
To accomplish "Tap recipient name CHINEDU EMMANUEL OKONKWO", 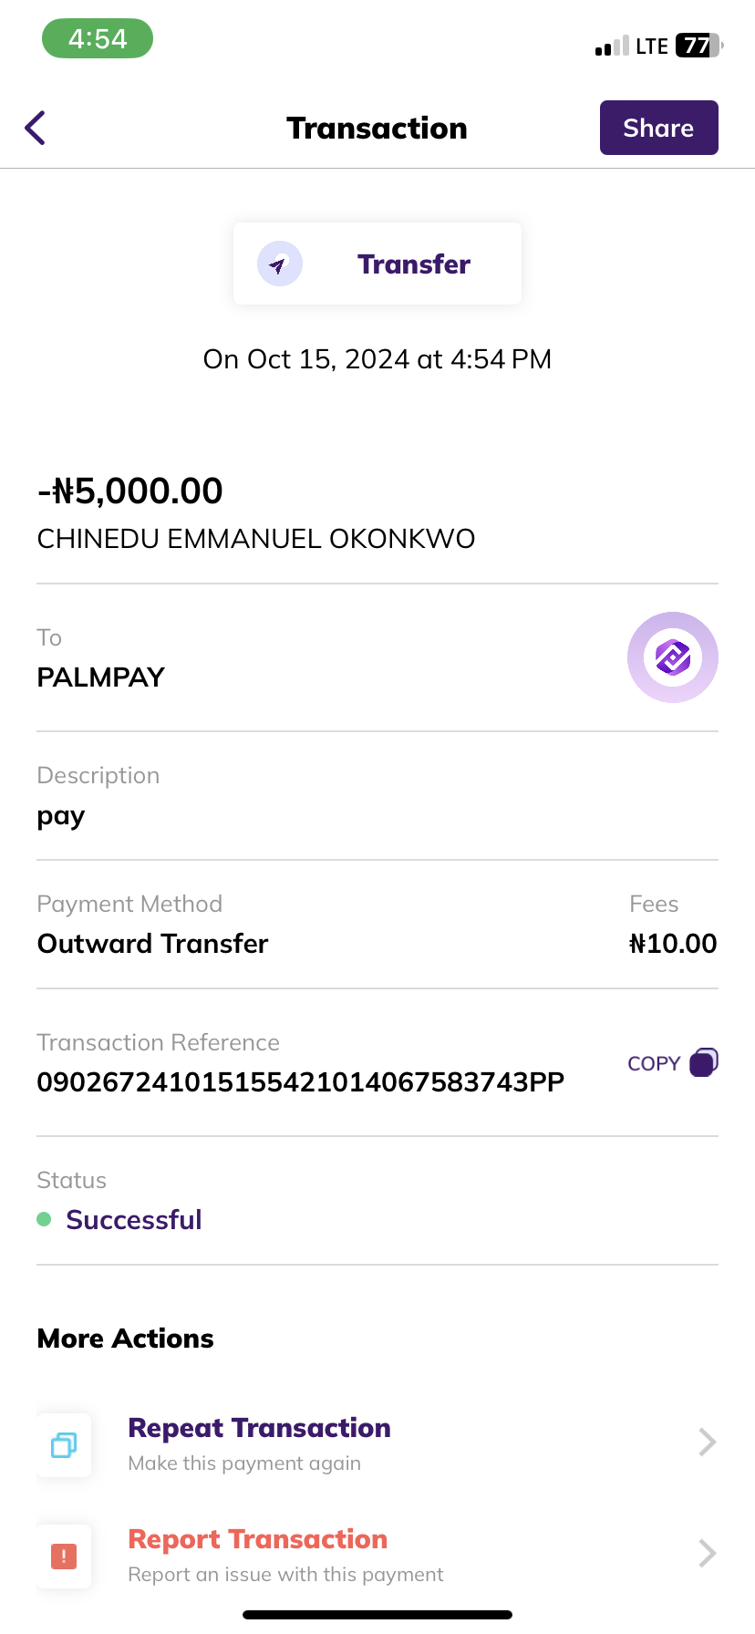I will point(256,539).
